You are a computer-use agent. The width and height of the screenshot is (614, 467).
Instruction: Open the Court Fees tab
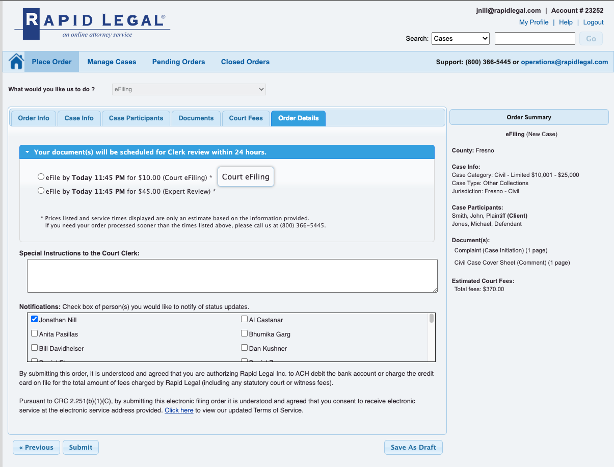(x=246, y=118)
